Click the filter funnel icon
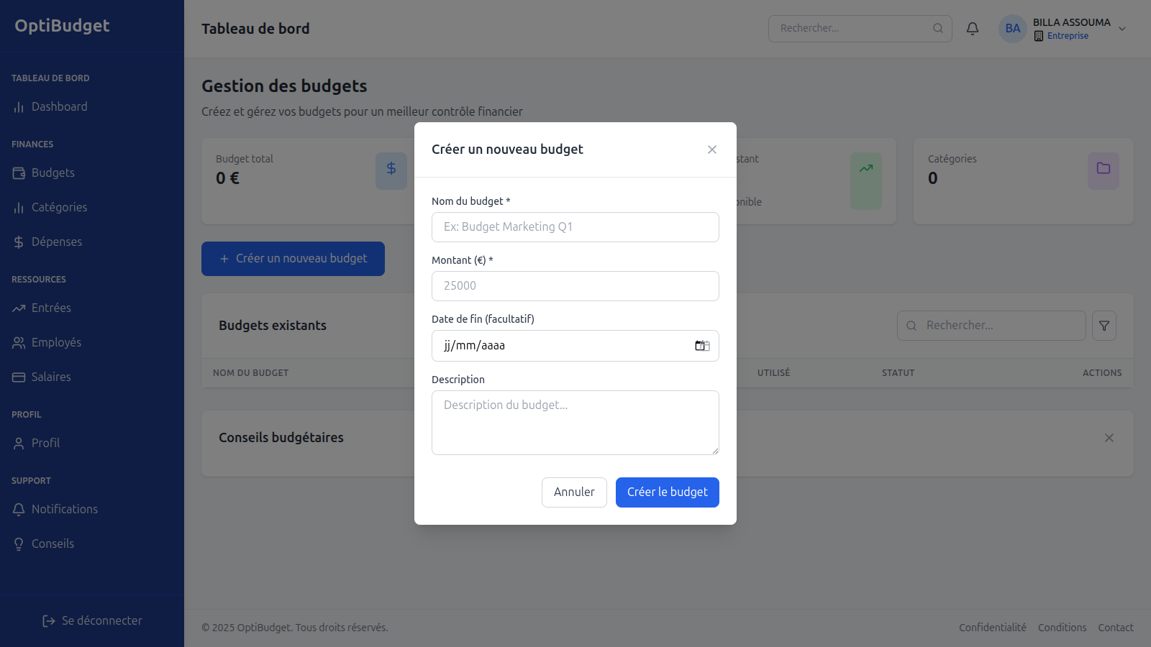The height and width of the screenshot is (647, 1151). pos(1104,326)
